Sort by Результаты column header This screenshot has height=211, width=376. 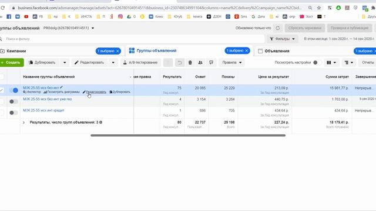(x=172, y=77)
